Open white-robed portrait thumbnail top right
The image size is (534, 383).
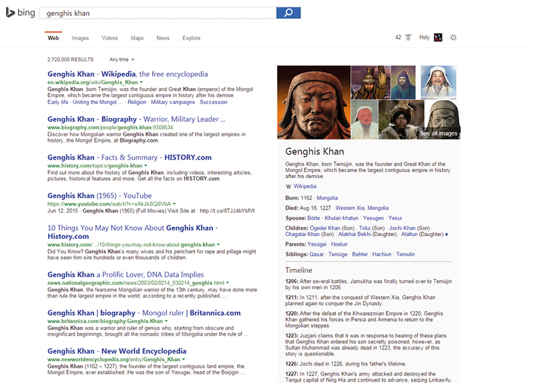point(439,82)
